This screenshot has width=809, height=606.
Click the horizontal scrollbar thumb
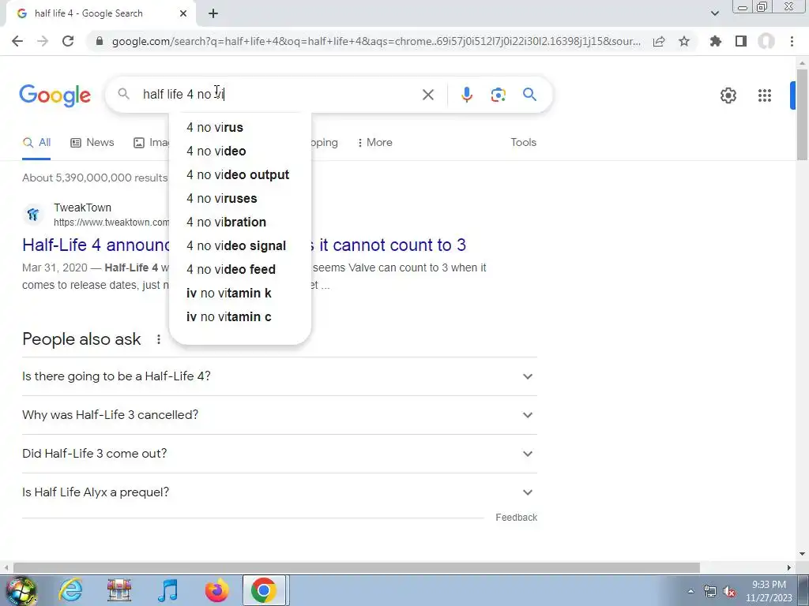click(356, 567)
